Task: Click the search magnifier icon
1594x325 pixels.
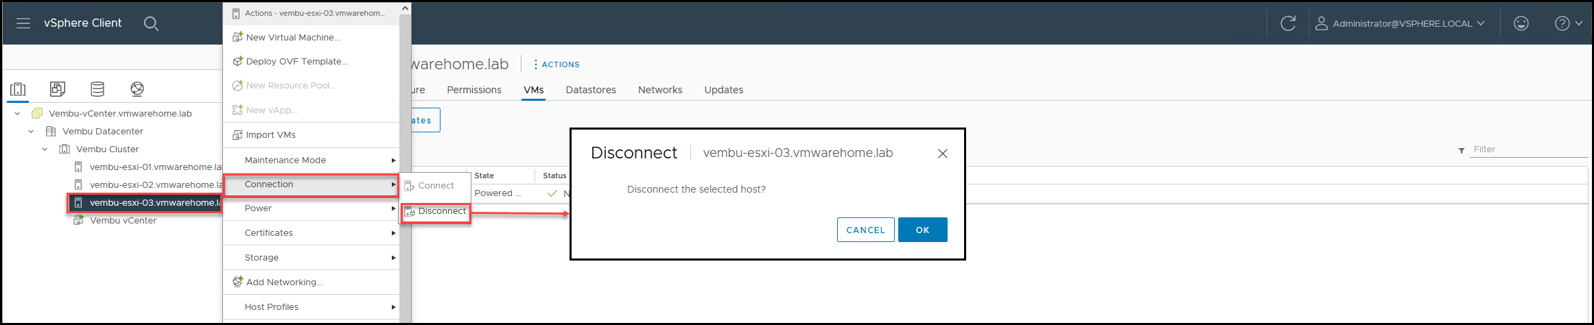Action: 151,23
